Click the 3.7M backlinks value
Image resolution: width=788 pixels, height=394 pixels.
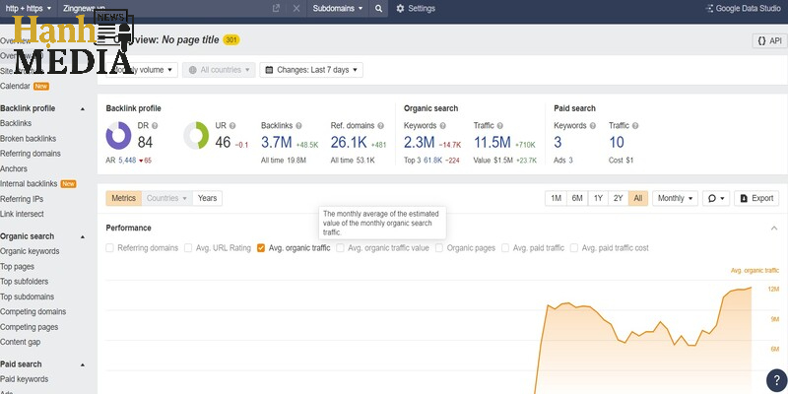coord(277,142)
